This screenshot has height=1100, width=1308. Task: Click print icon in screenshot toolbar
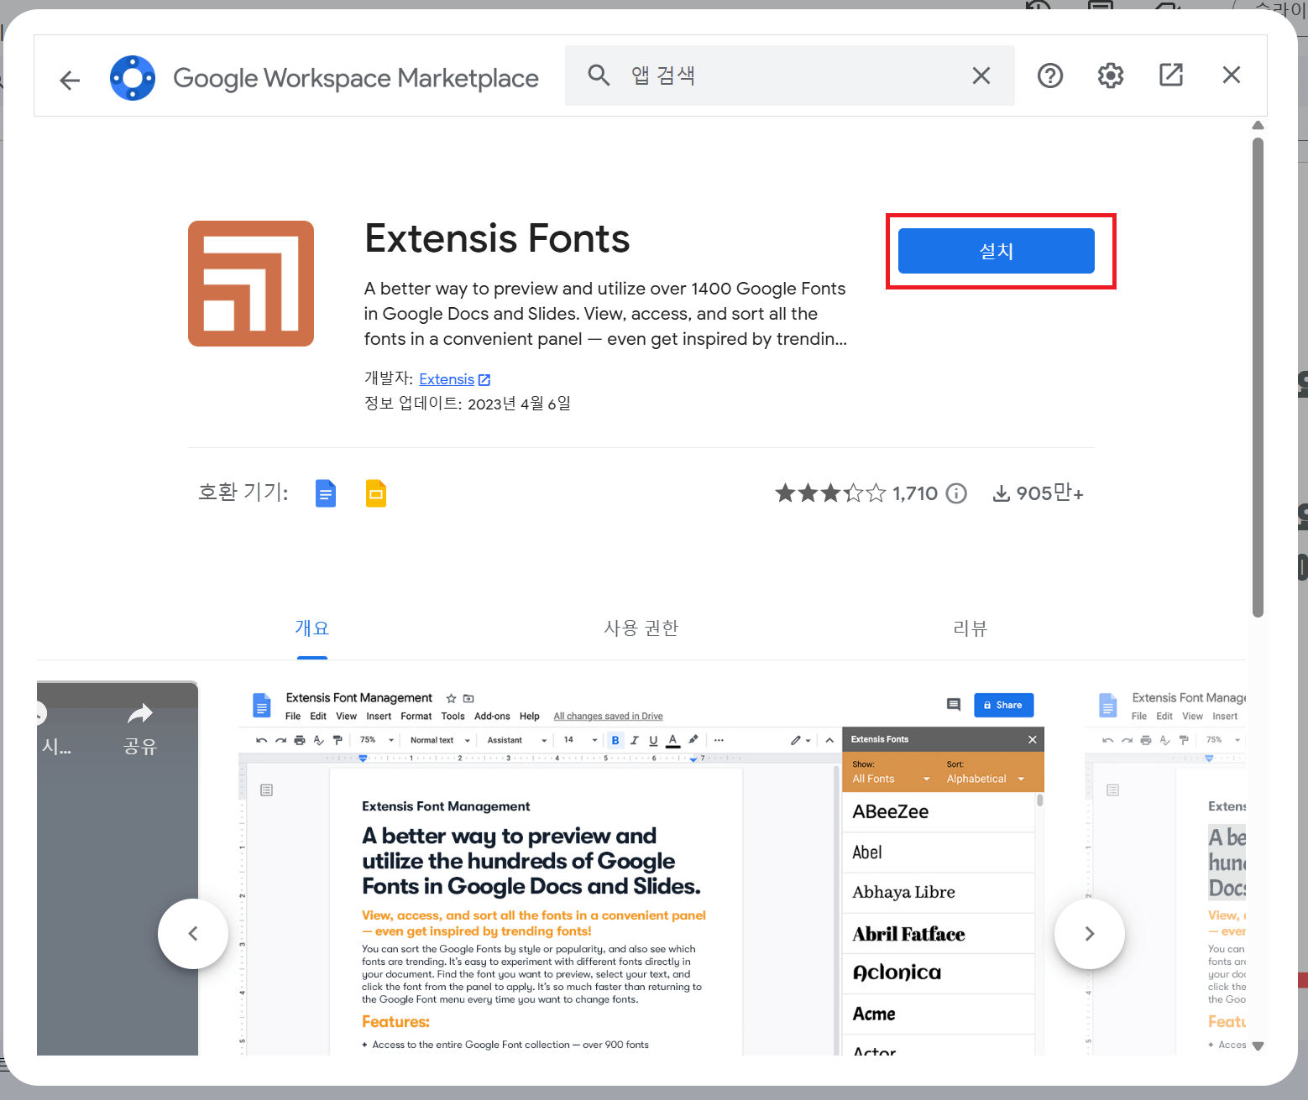tap(300, 740)
